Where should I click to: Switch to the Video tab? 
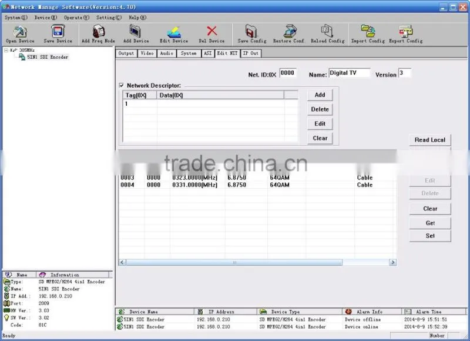click(147, 54)
